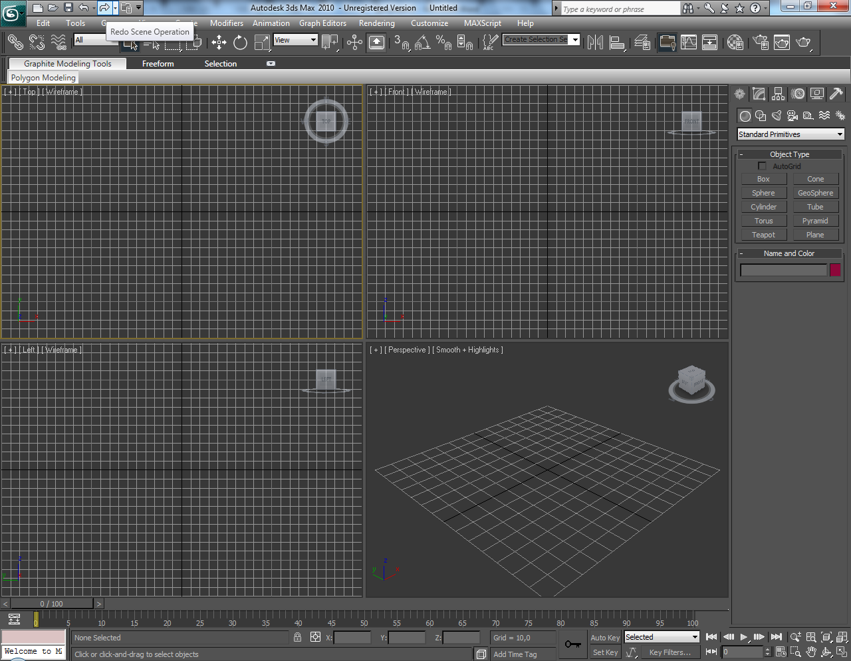Toggle the 3D Snaps button
Screen dimensions: 851x661
click(x=402, y=43)
